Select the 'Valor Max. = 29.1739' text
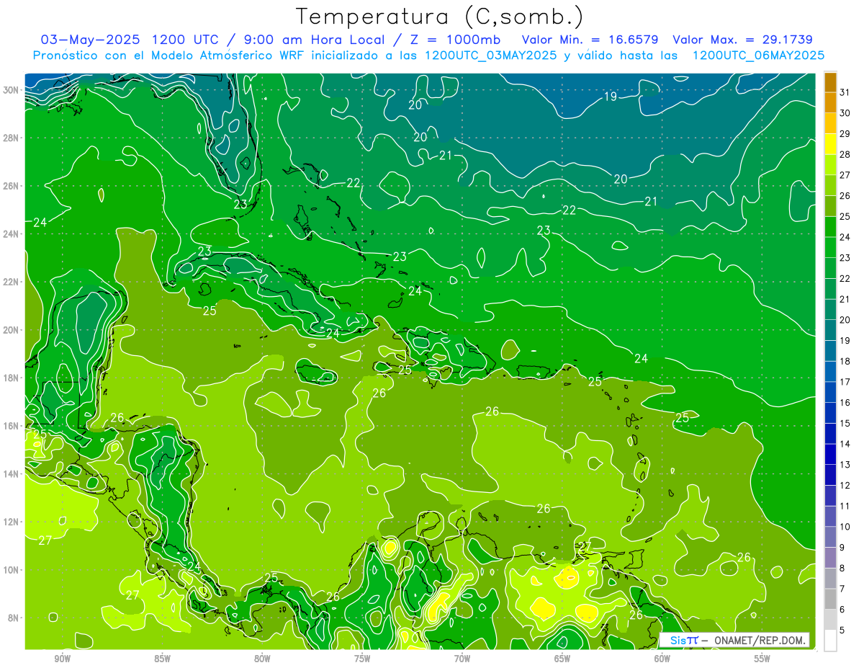Screen dimensions: 864x668 pos(742,40)
